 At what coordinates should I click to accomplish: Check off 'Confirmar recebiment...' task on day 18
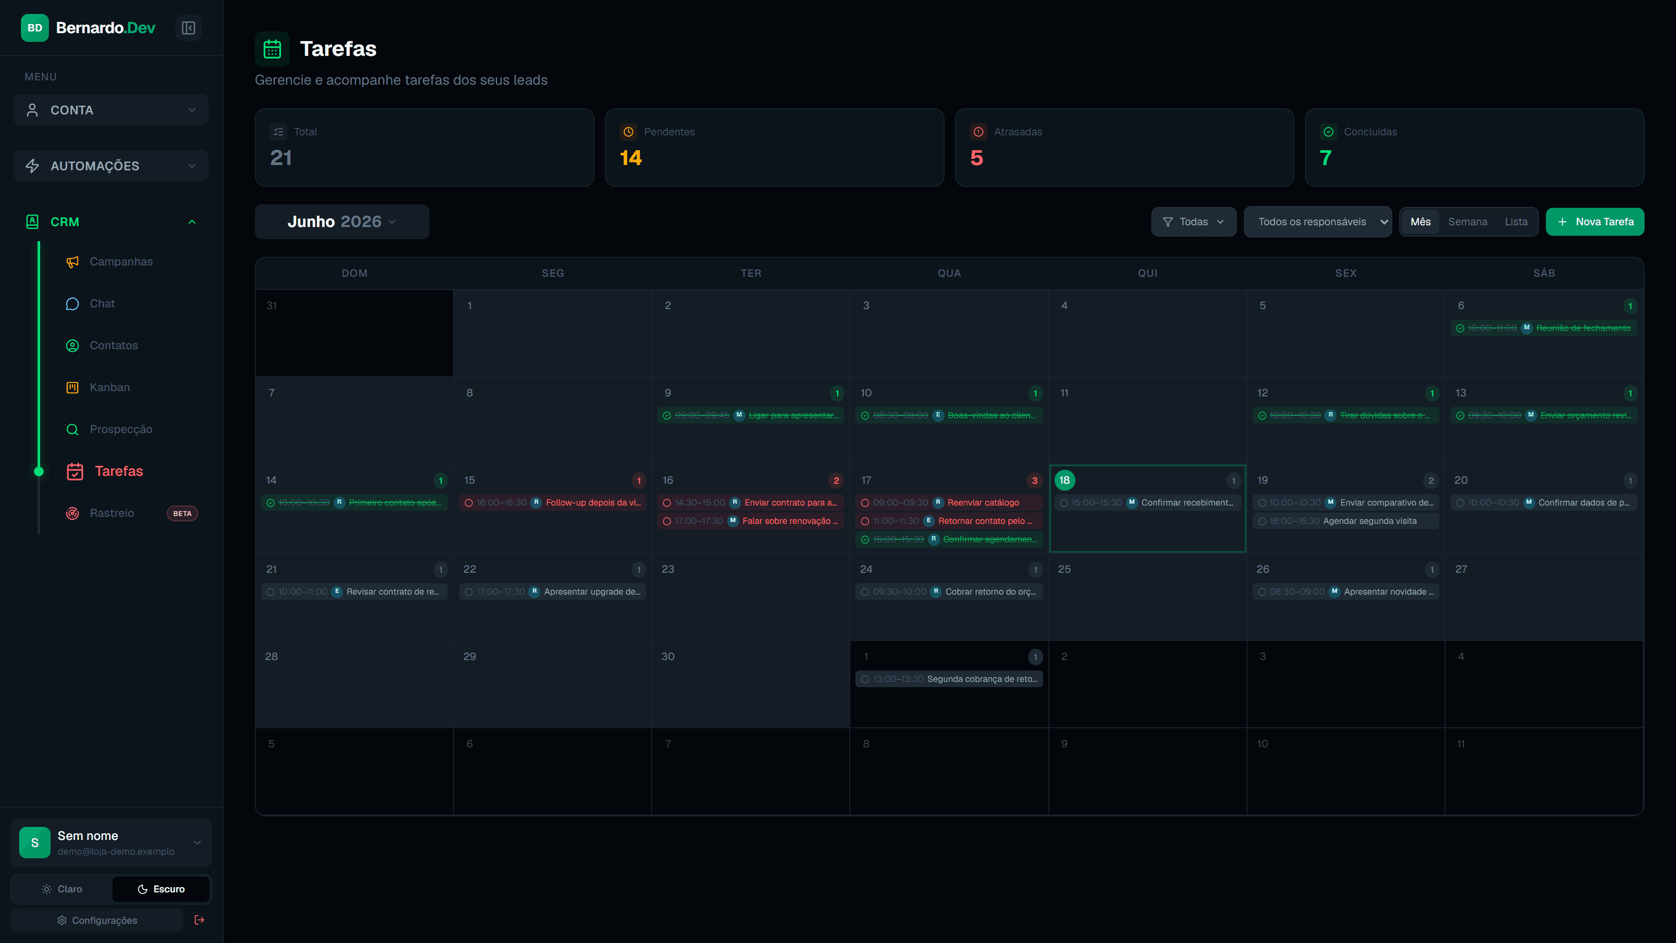coord(1063,502)
